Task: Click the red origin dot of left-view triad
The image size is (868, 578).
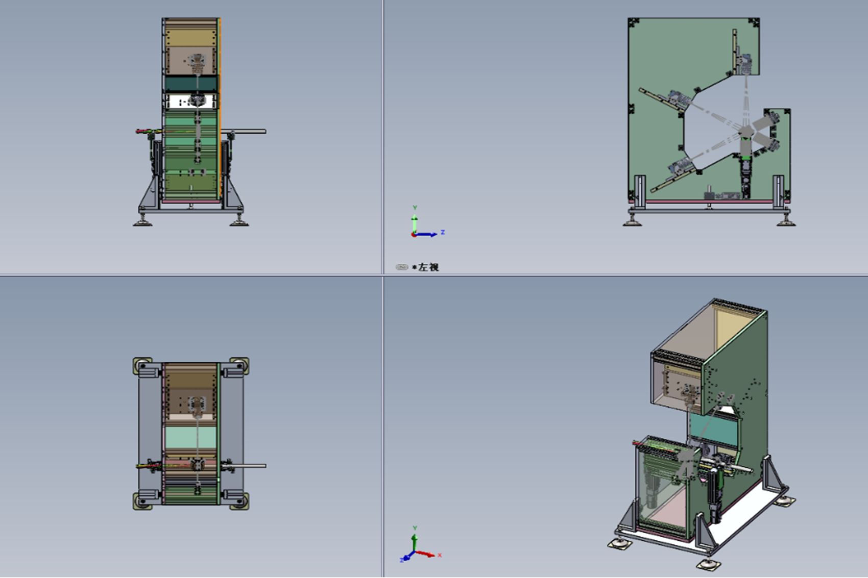Action: (x=414, y=235)
